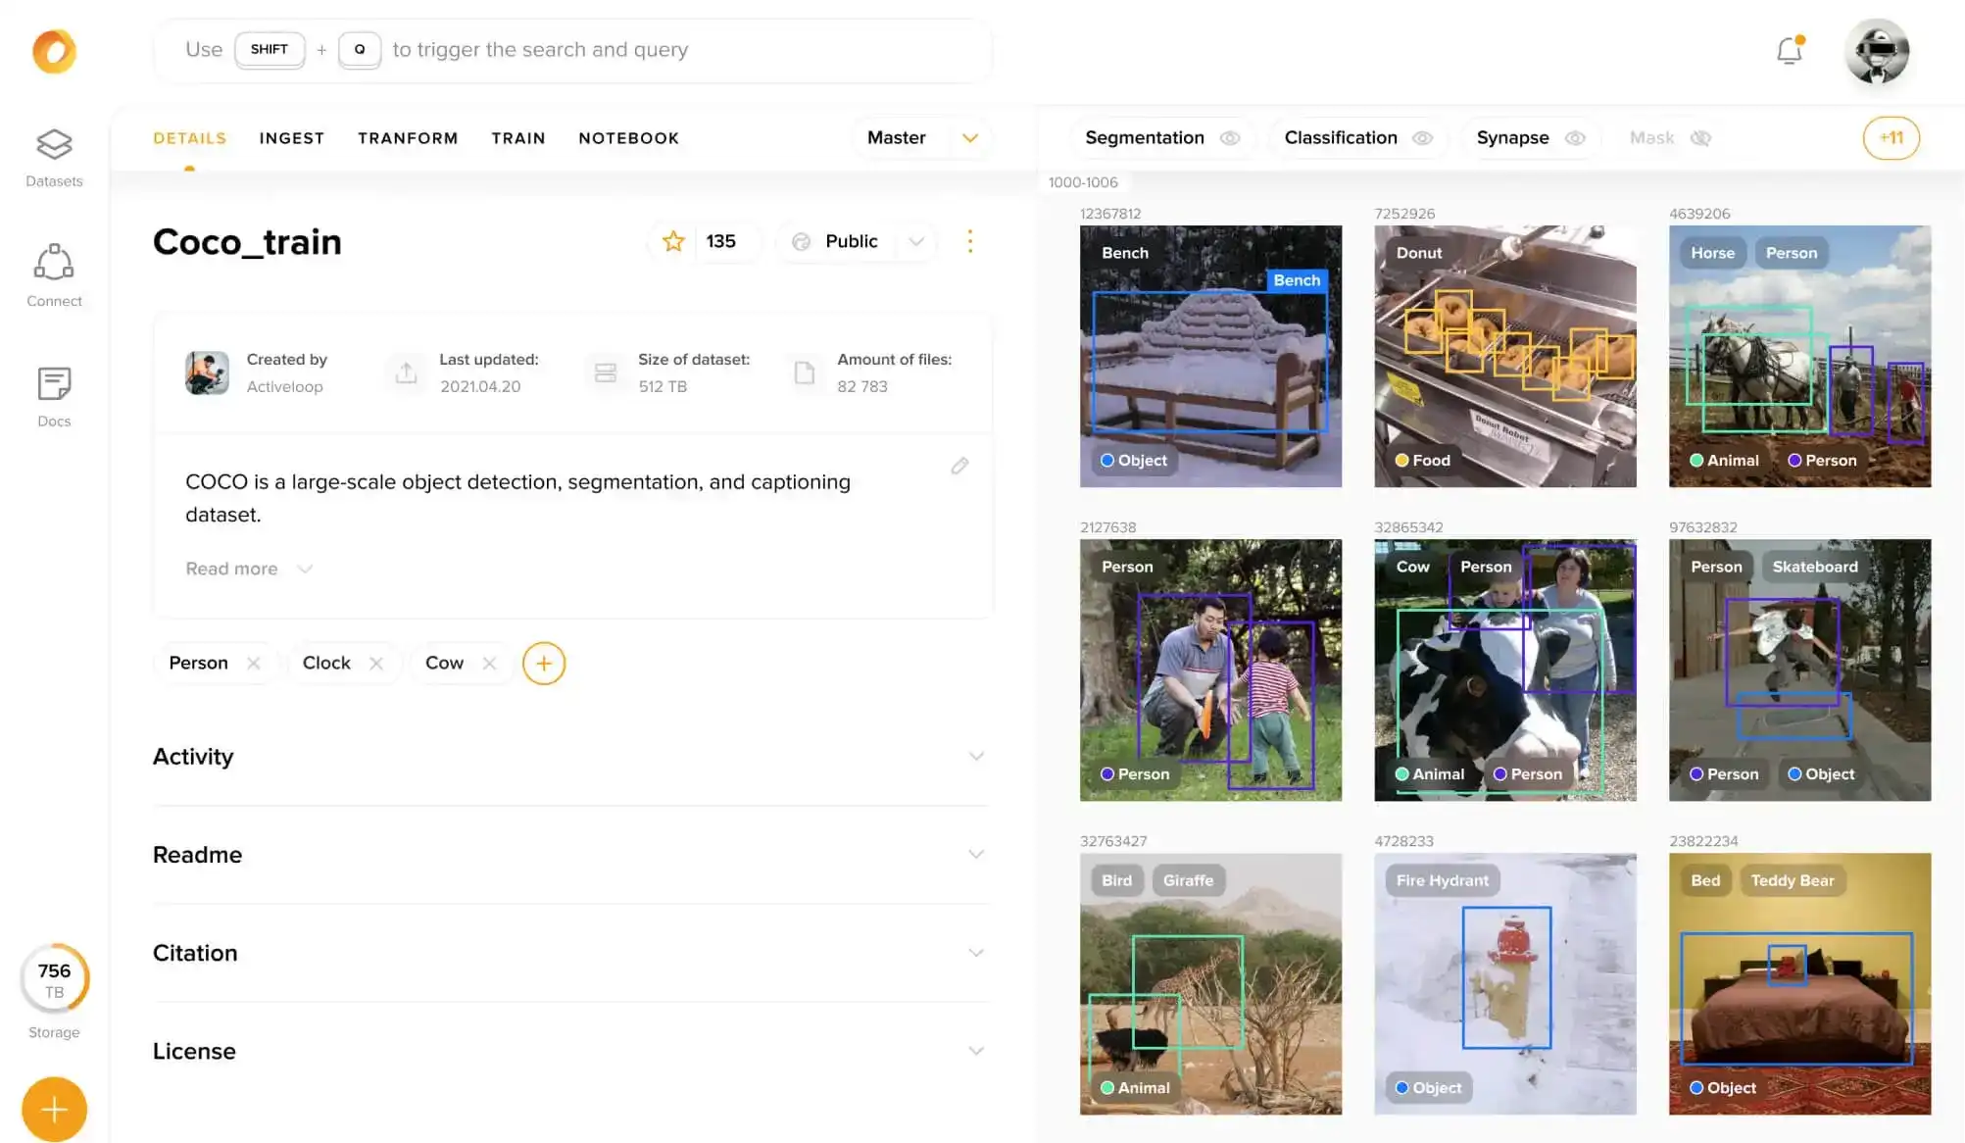Click the +11 button to view more label types
Image resolution: width=1965 pixels, height=1143 pixels.
coord(1891,138)
